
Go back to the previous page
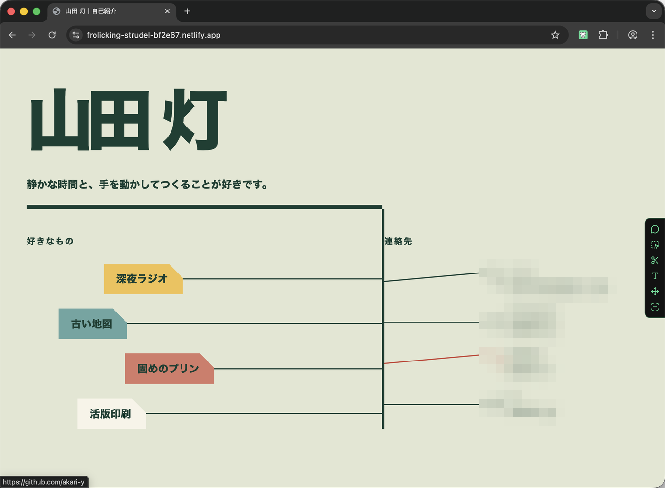click(x=12, y=35)
